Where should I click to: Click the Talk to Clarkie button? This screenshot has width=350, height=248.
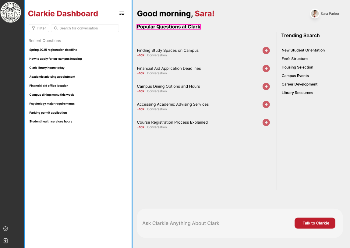pos(315,223)
